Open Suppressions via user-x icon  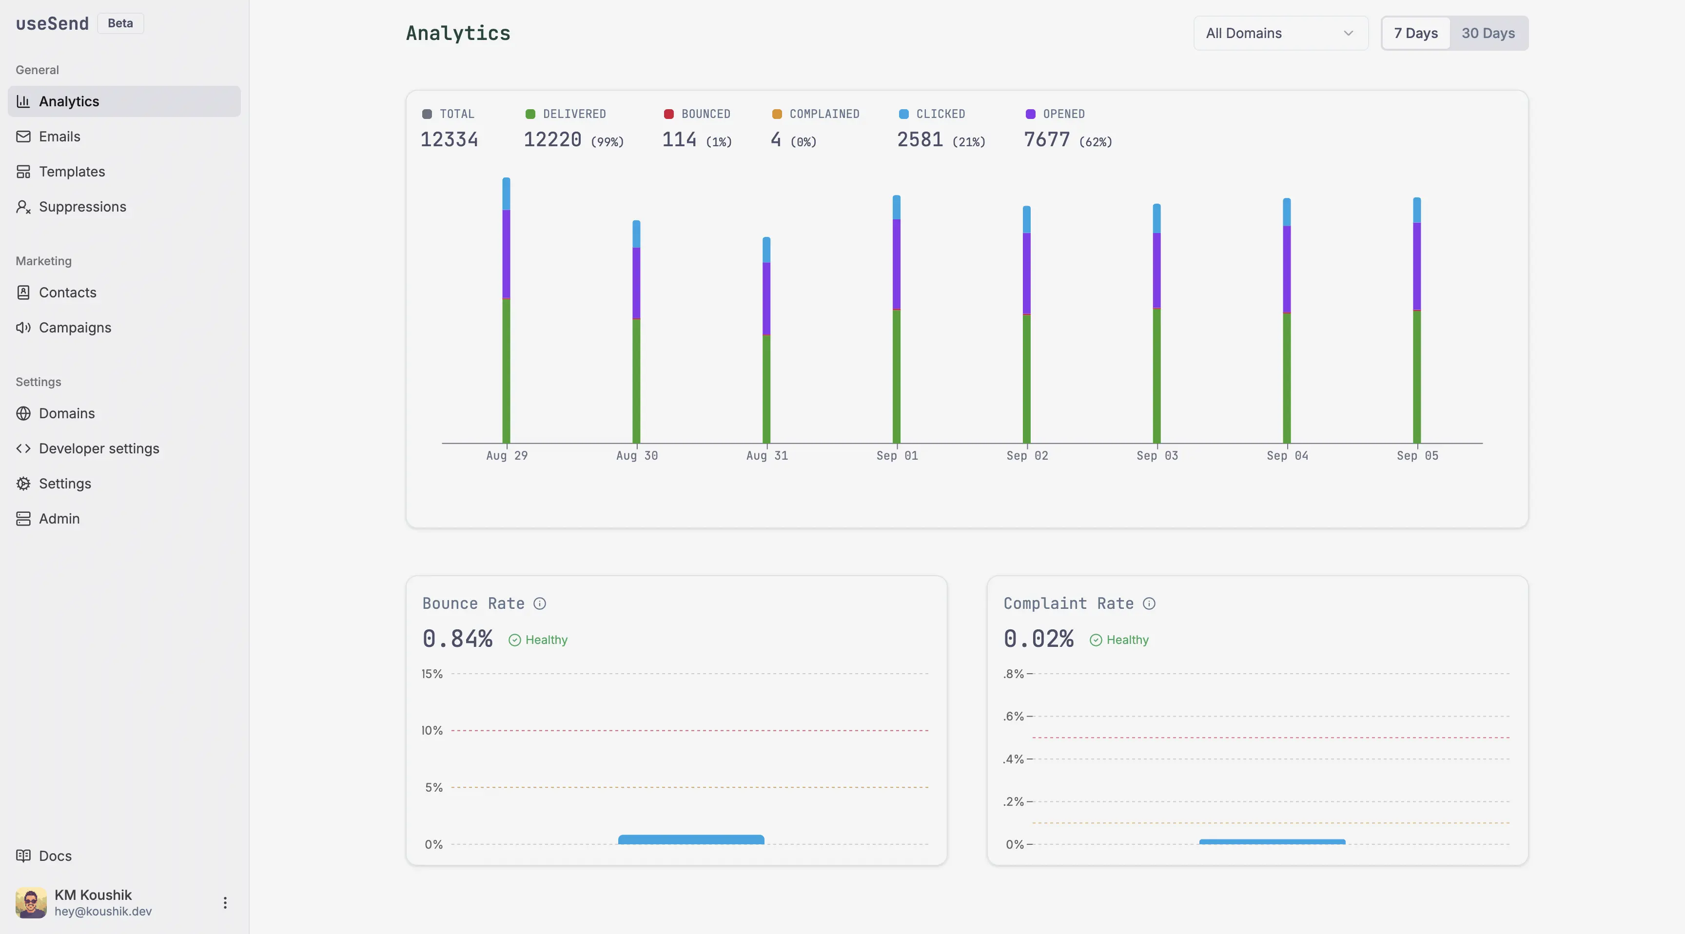coord(23,207)
